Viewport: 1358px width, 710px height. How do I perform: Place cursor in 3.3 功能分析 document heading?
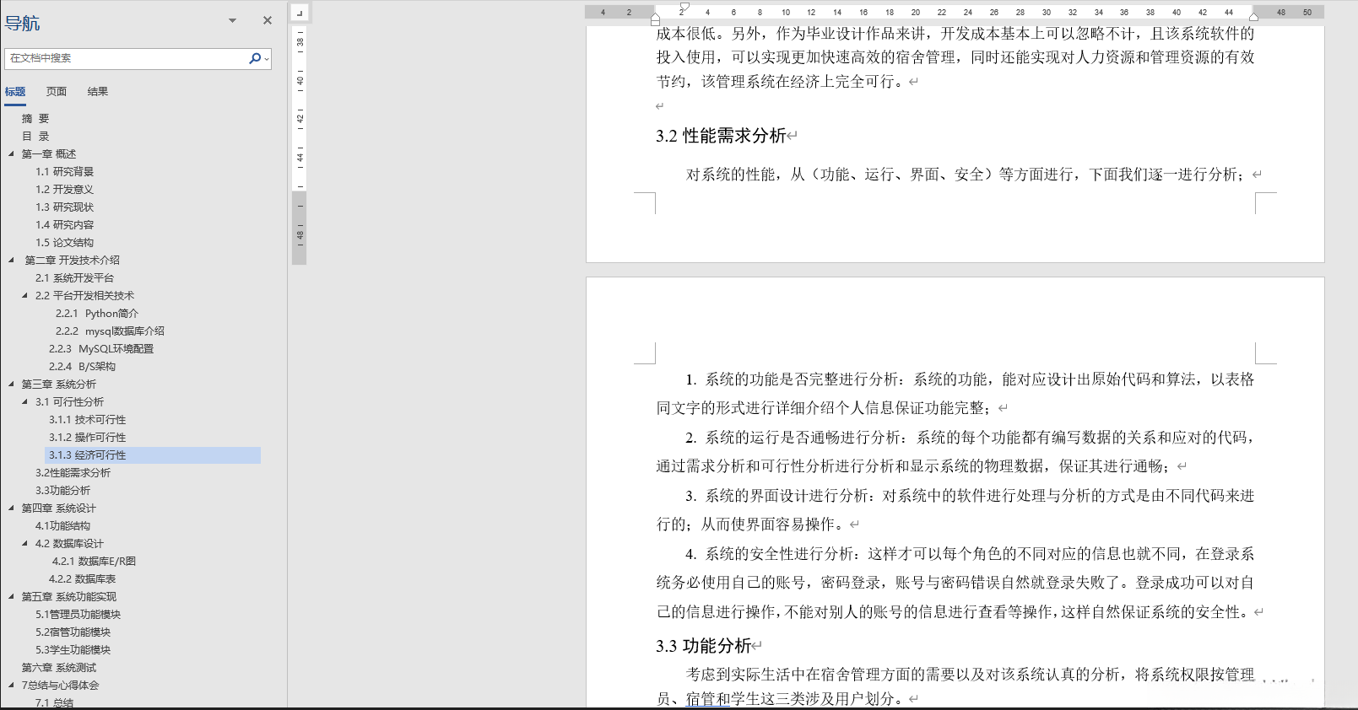pos(703,646)
